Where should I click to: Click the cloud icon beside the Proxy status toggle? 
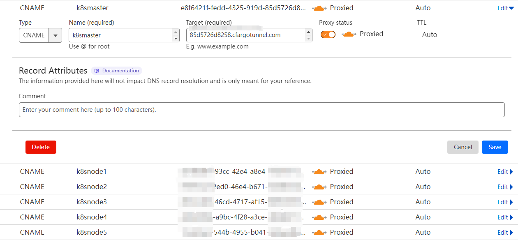349,34
